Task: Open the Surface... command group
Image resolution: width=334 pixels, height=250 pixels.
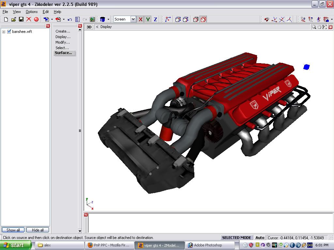Action: pyautogui.click(x=64, y=53)
